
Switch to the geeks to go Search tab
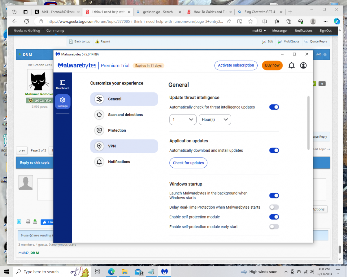[x=158, y=12]
